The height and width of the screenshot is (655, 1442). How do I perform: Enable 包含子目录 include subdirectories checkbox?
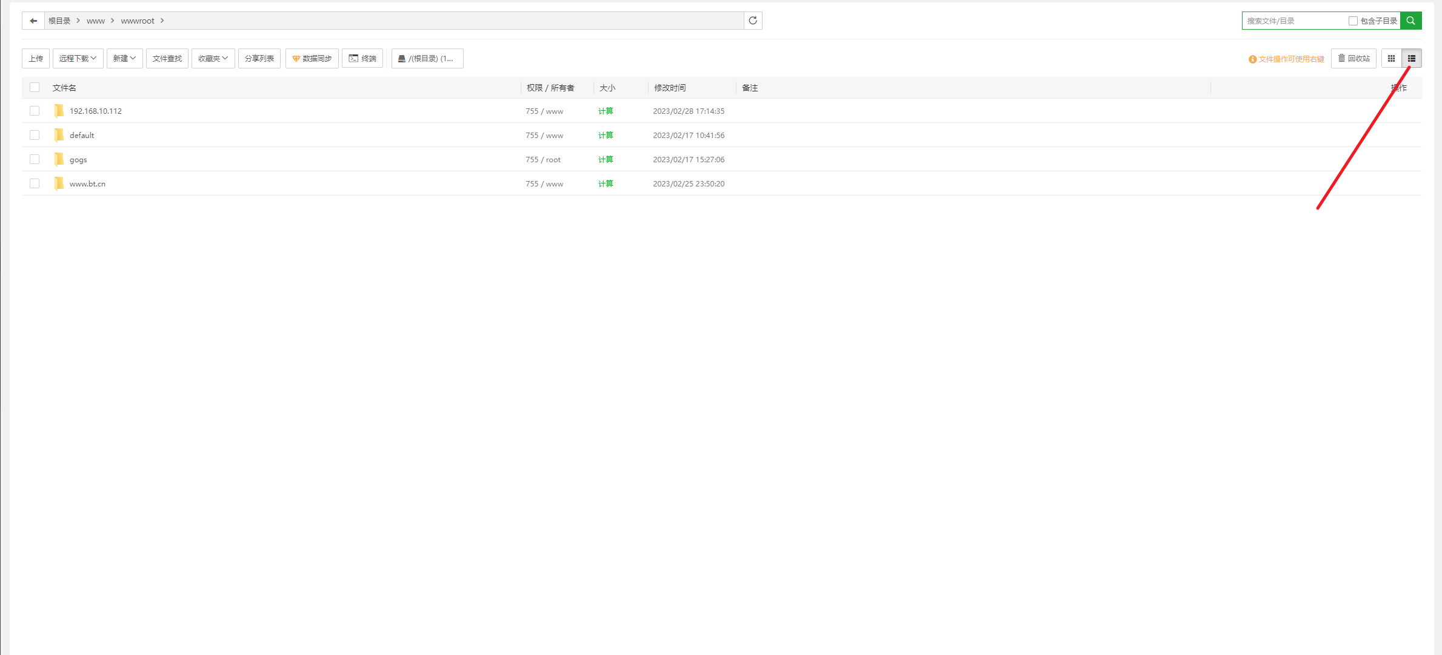1353,21
